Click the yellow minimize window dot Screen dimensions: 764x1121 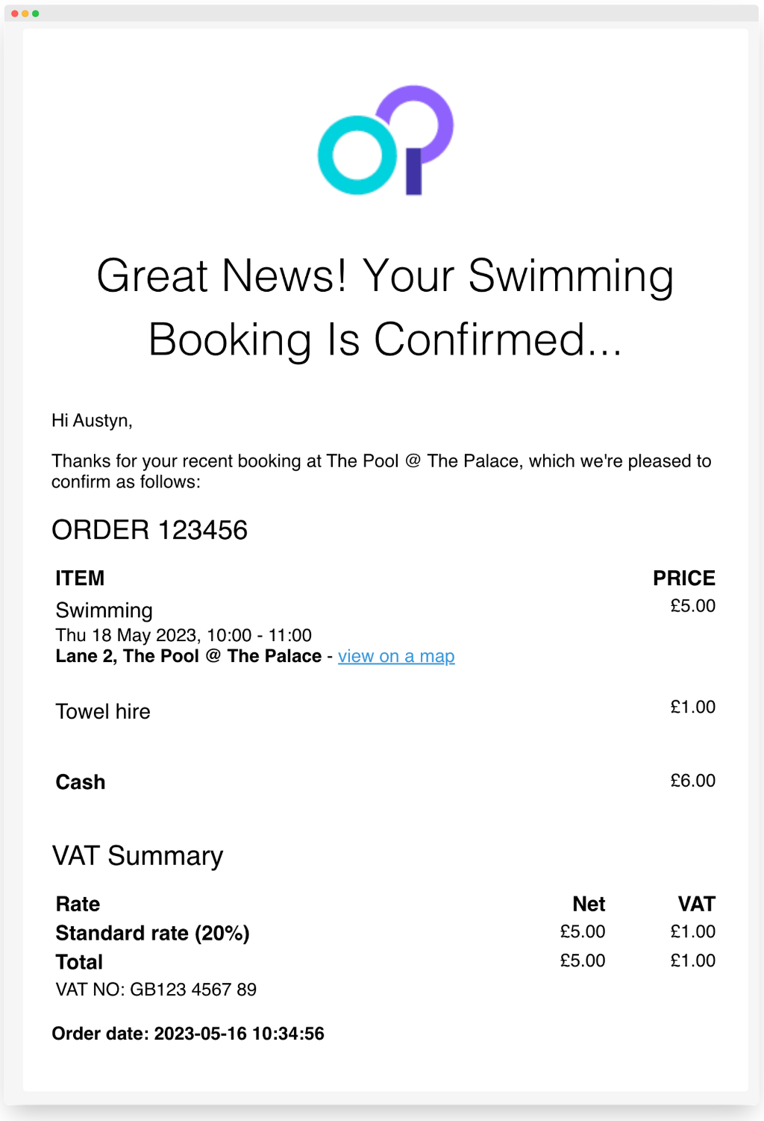click(25, 13)
